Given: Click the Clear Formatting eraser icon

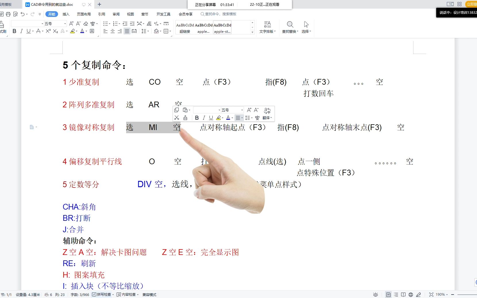Looking at the screenshot, I should (x=86, y=24).
